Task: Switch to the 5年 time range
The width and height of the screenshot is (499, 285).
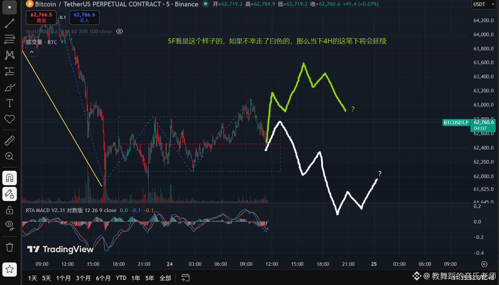Action: (150, 278)
